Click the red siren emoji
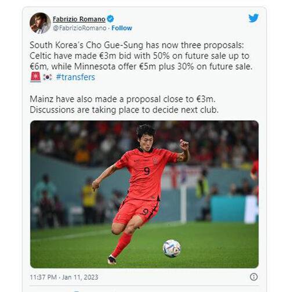This screenshot has height=292, width=290. pos(35,77)
